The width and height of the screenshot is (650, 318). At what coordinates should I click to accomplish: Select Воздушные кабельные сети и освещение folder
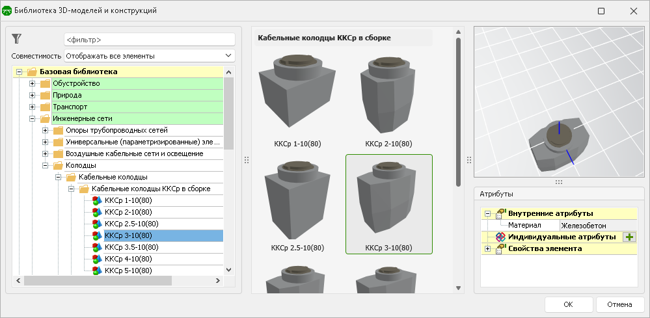click(134, 153)
